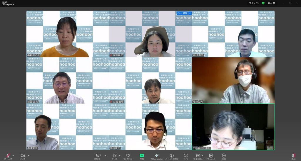
Task: Click the leave meeting icon
Action: pyautogui.click(x=293, y=156)
